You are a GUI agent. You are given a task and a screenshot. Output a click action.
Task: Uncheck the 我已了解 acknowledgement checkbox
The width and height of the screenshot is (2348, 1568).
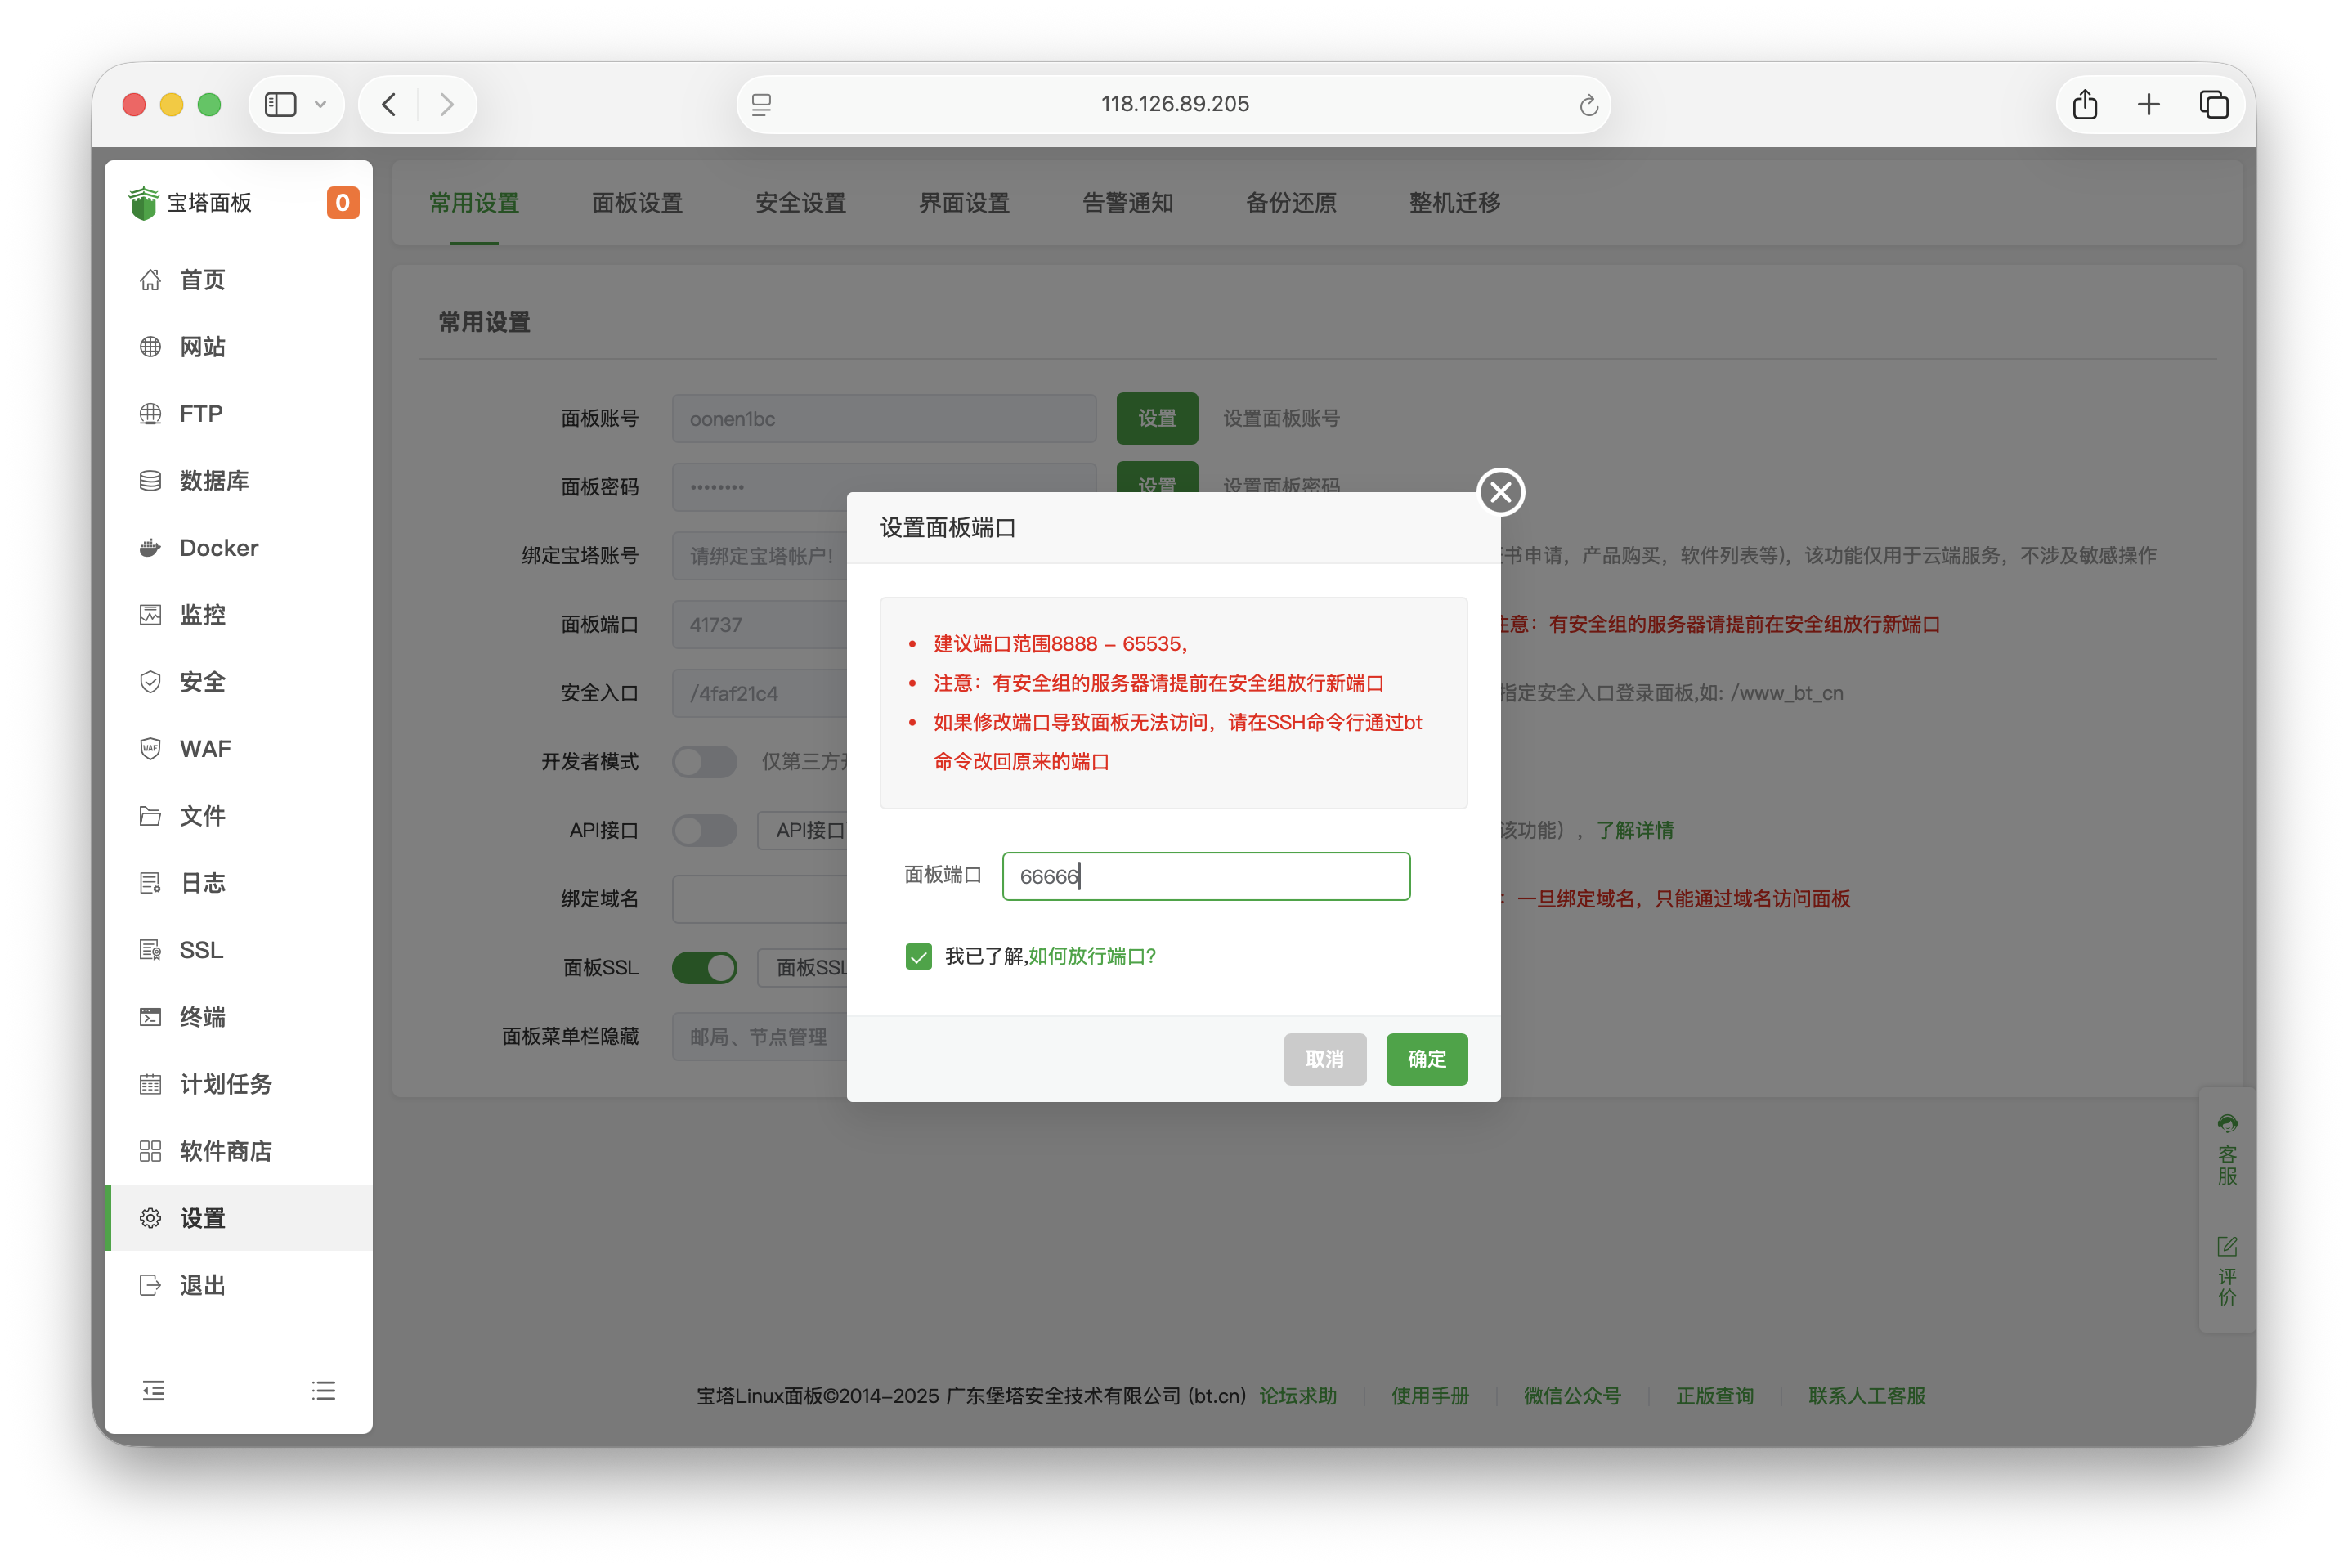click(919, 956)
